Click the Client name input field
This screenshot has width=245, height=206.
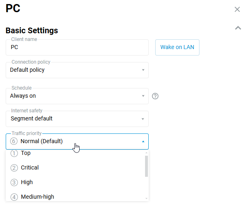click(x=77, y=47)
